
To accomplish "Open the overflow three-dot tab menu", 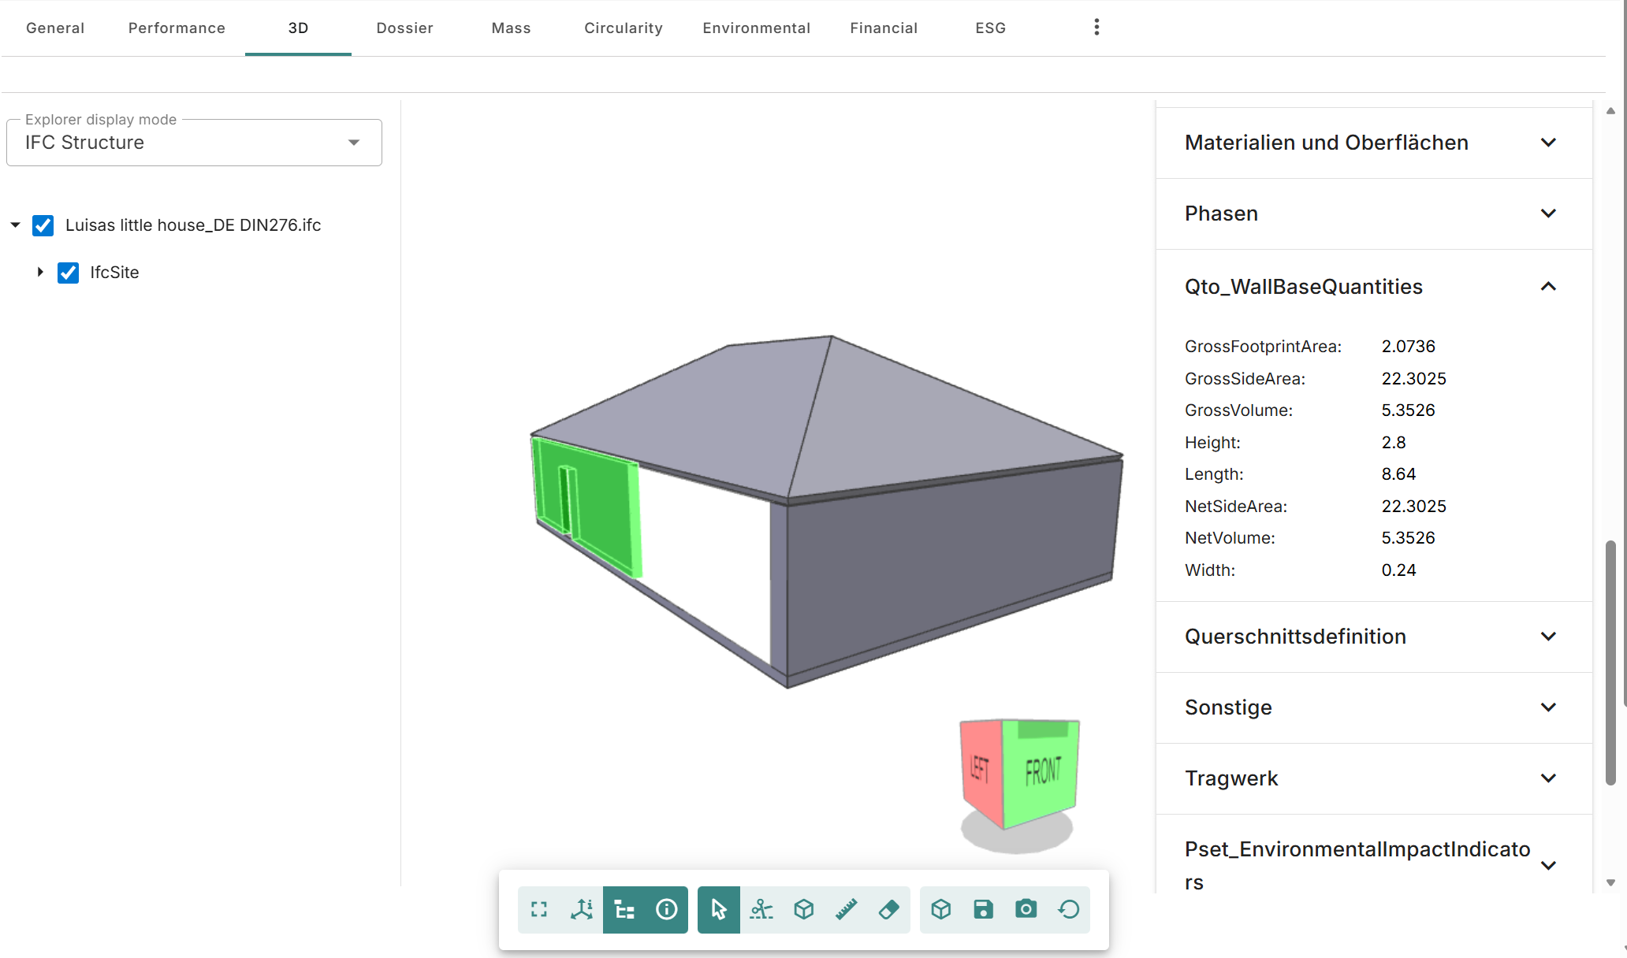I will [1096, 26].
